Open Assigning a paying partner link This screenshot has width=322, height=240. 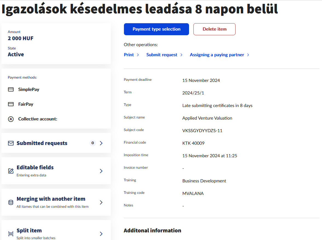(x=217, y=55)
